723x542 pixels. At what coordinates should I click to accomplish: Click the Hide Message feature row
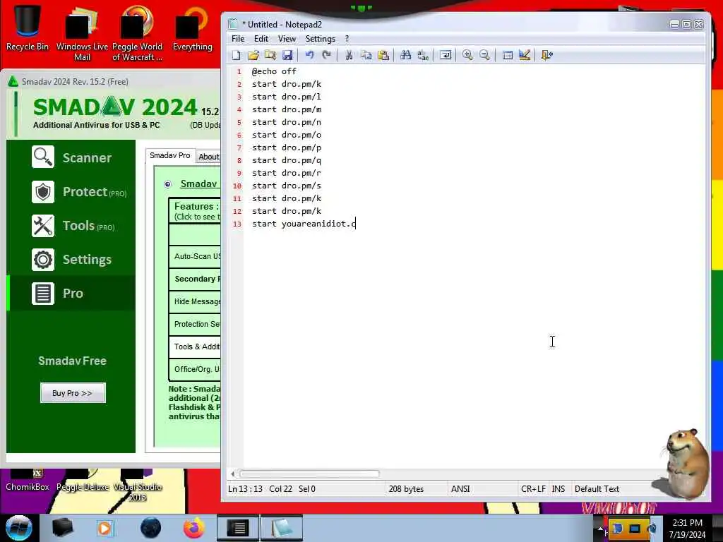tap(195, 301)
